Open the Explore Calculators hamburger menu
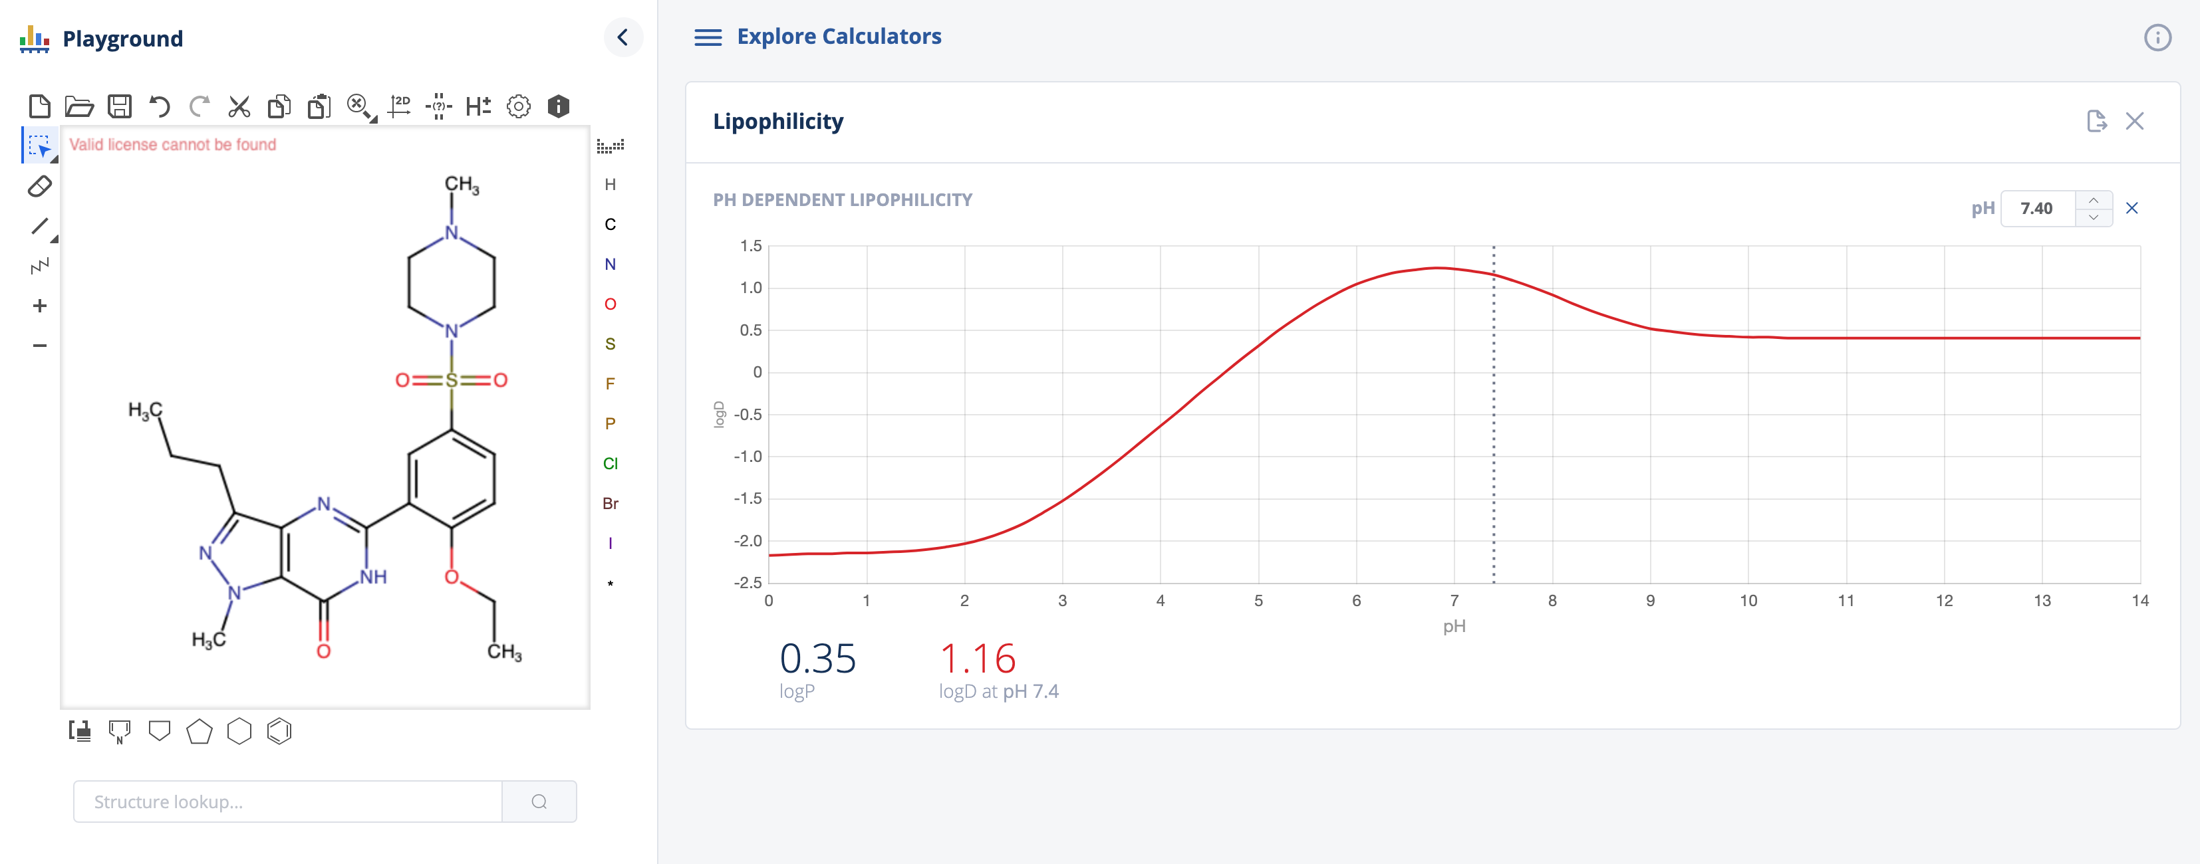Screen dimensions: 2200x864 707,37
